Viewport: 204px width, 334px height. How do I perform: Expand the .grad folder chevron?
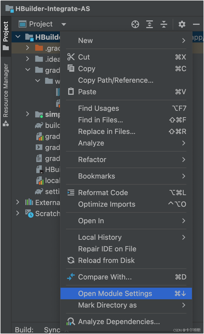click(27, 48)
